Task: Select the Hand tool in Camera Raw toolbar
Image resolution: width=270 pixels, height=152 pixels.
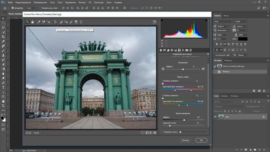Action: click(32, 22)
